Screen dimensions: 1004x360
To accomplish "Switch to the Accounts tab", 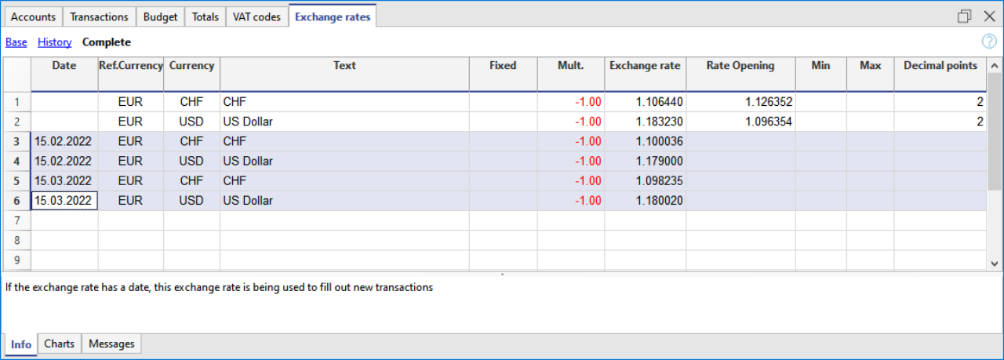I will coord(33,16).
